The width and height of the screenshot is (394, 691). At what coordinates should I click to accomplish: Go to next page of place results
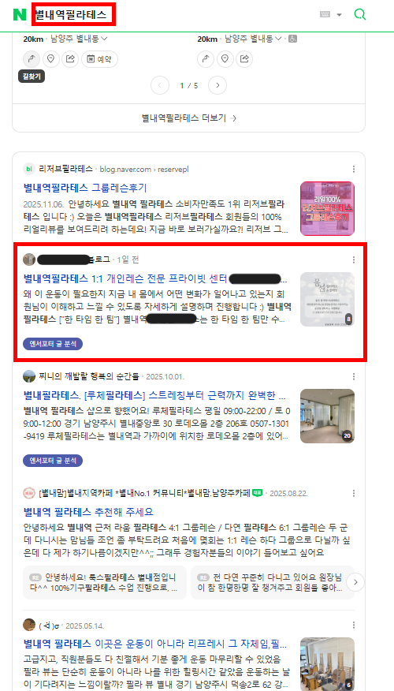click(217, 85)
